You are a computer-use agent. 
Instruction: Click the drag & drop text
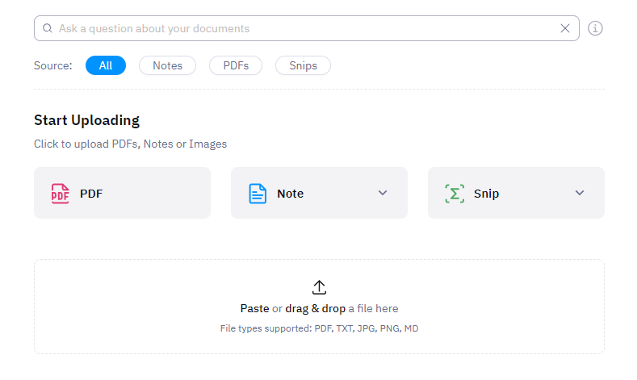[315, 308]
